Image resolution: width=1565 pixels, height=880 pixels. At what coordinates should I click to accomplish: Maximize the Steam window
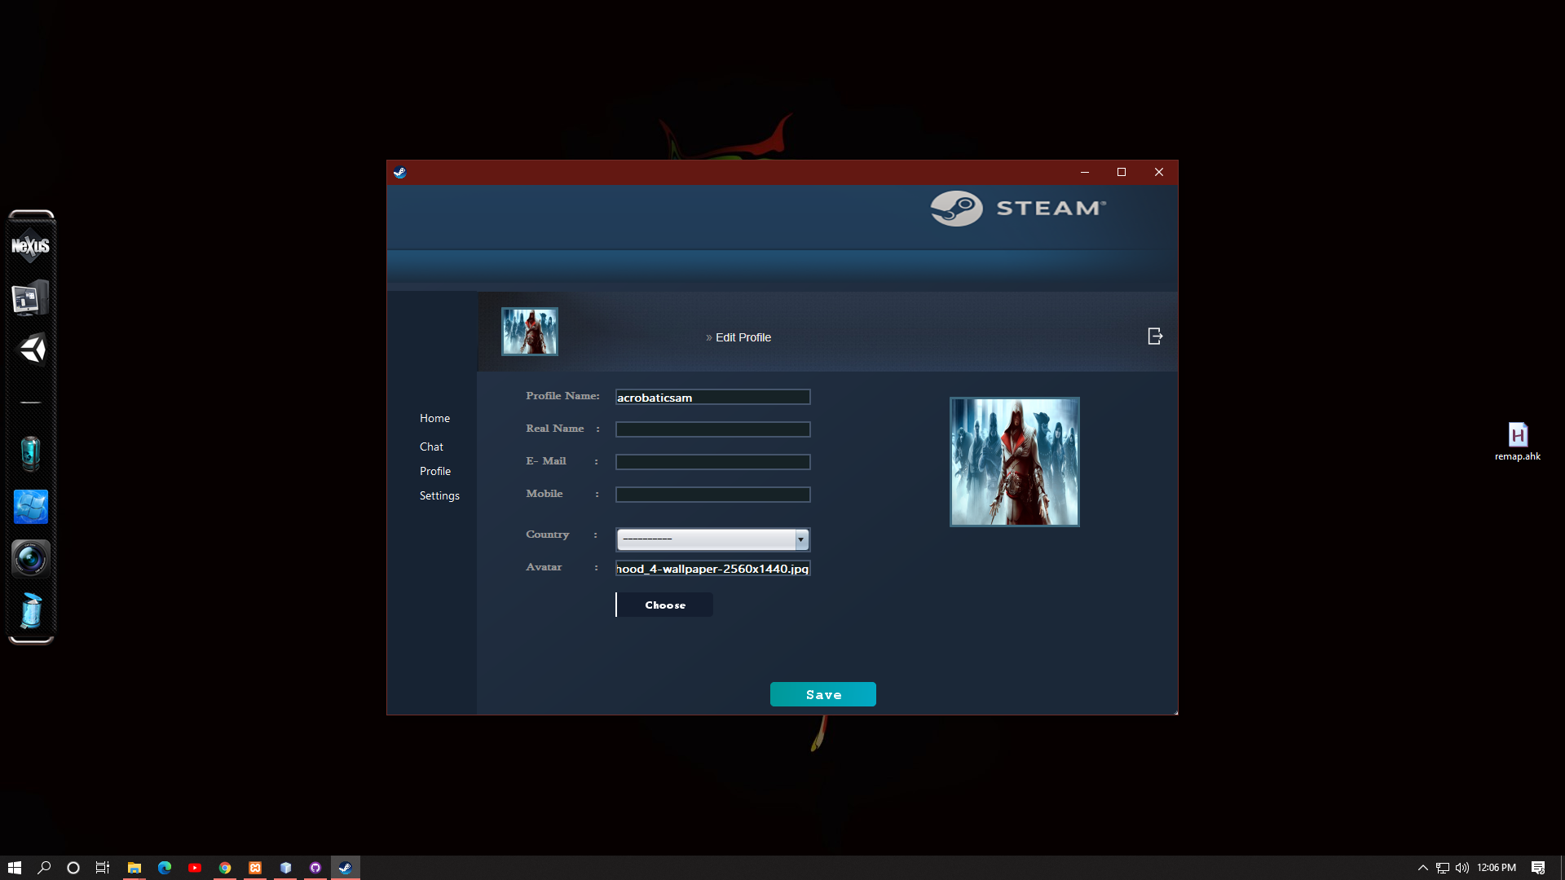(1122, 172)
